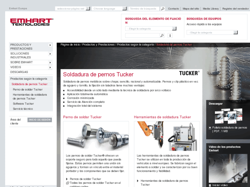Click the Búsqueda de equipos heading
This screenshot has width=250, height=187.
tap(204, 19)
